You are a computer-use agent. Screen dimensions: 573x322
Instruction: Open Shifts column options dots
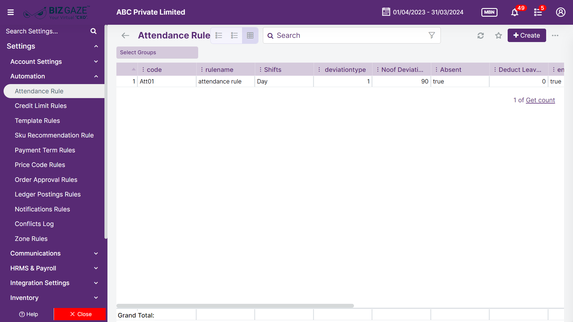point(261,69)
